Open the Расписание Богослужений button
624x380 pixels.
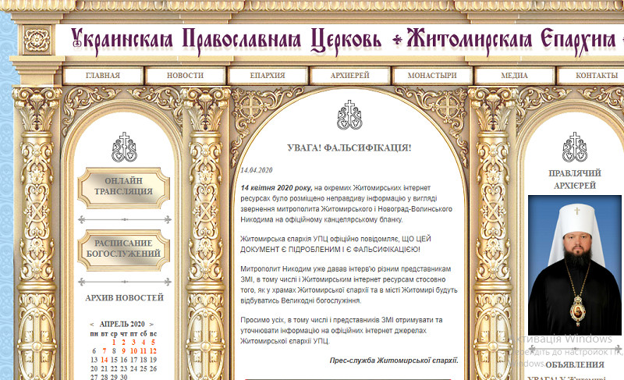pyautogui.click(x=124, y=249)
